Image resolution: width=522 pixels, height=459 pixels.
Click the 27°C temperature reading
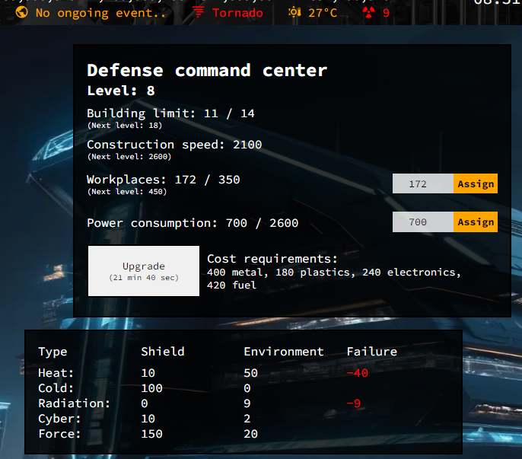323,13
